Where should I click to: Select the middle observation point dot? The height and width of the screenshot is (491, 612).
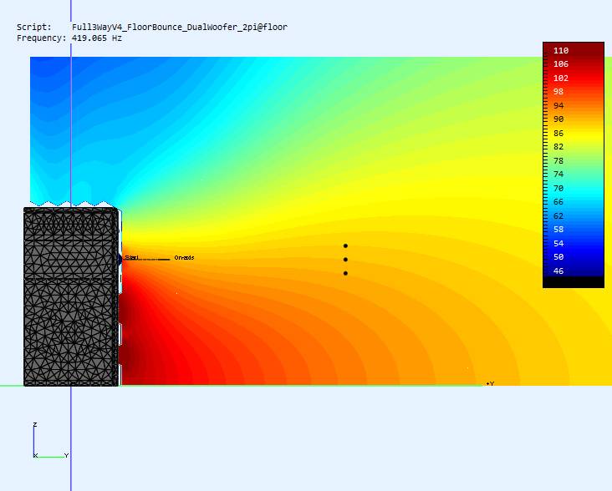[345, 260]
